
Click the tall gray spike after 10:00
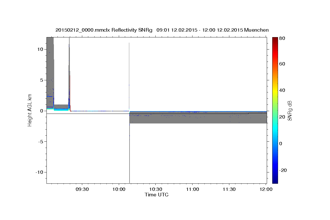[129, 113]
